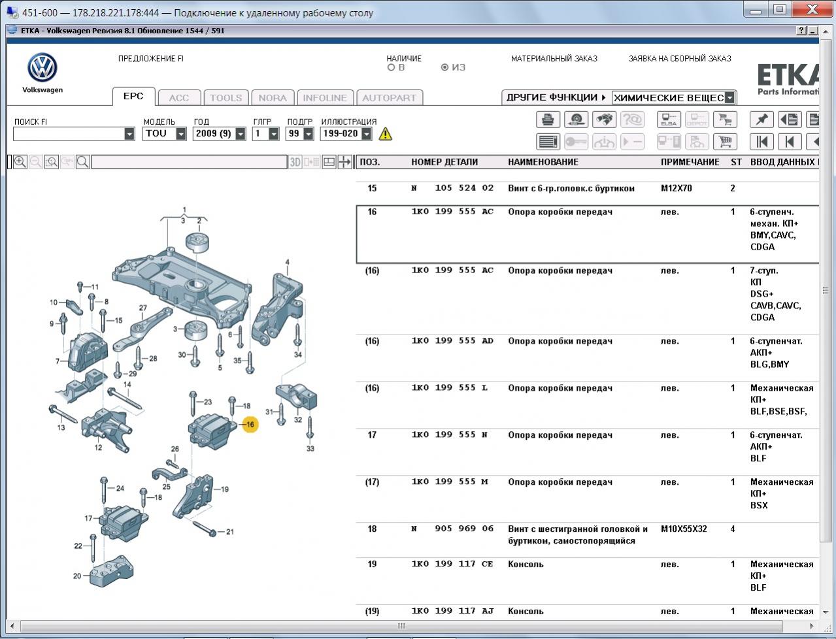Click callout number 27 in the diagram
The image size is (836, 639).
pyautogui.click(x=142, y=308)
